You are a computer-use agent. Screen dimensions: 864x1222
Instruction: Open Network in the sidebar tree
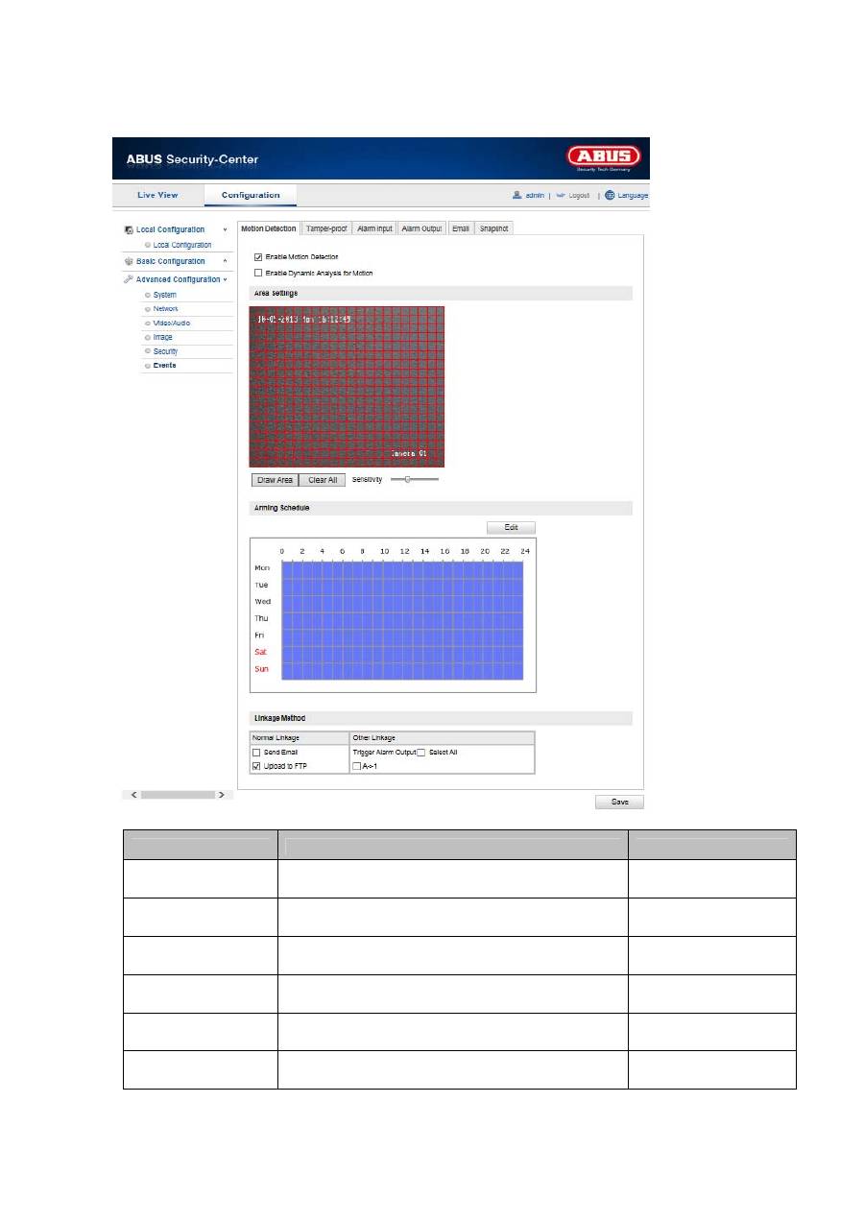click(165, 309)
